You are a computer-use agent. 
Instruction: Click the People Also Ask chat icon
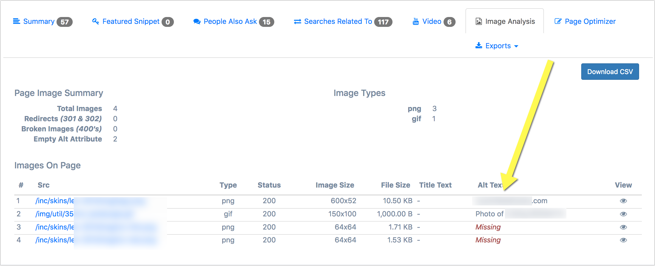pos(197,21)
